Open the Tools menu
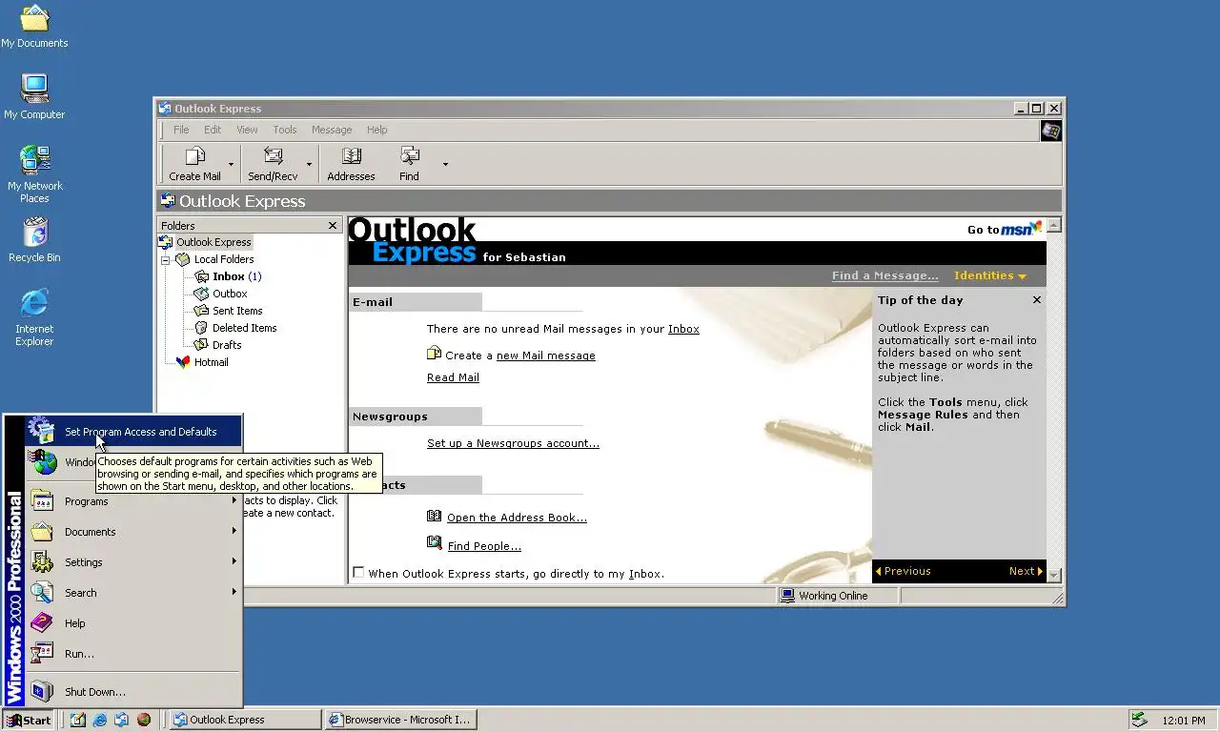Image resolution: width=1220 pixels, height=732 pixels. click(285, 130)
